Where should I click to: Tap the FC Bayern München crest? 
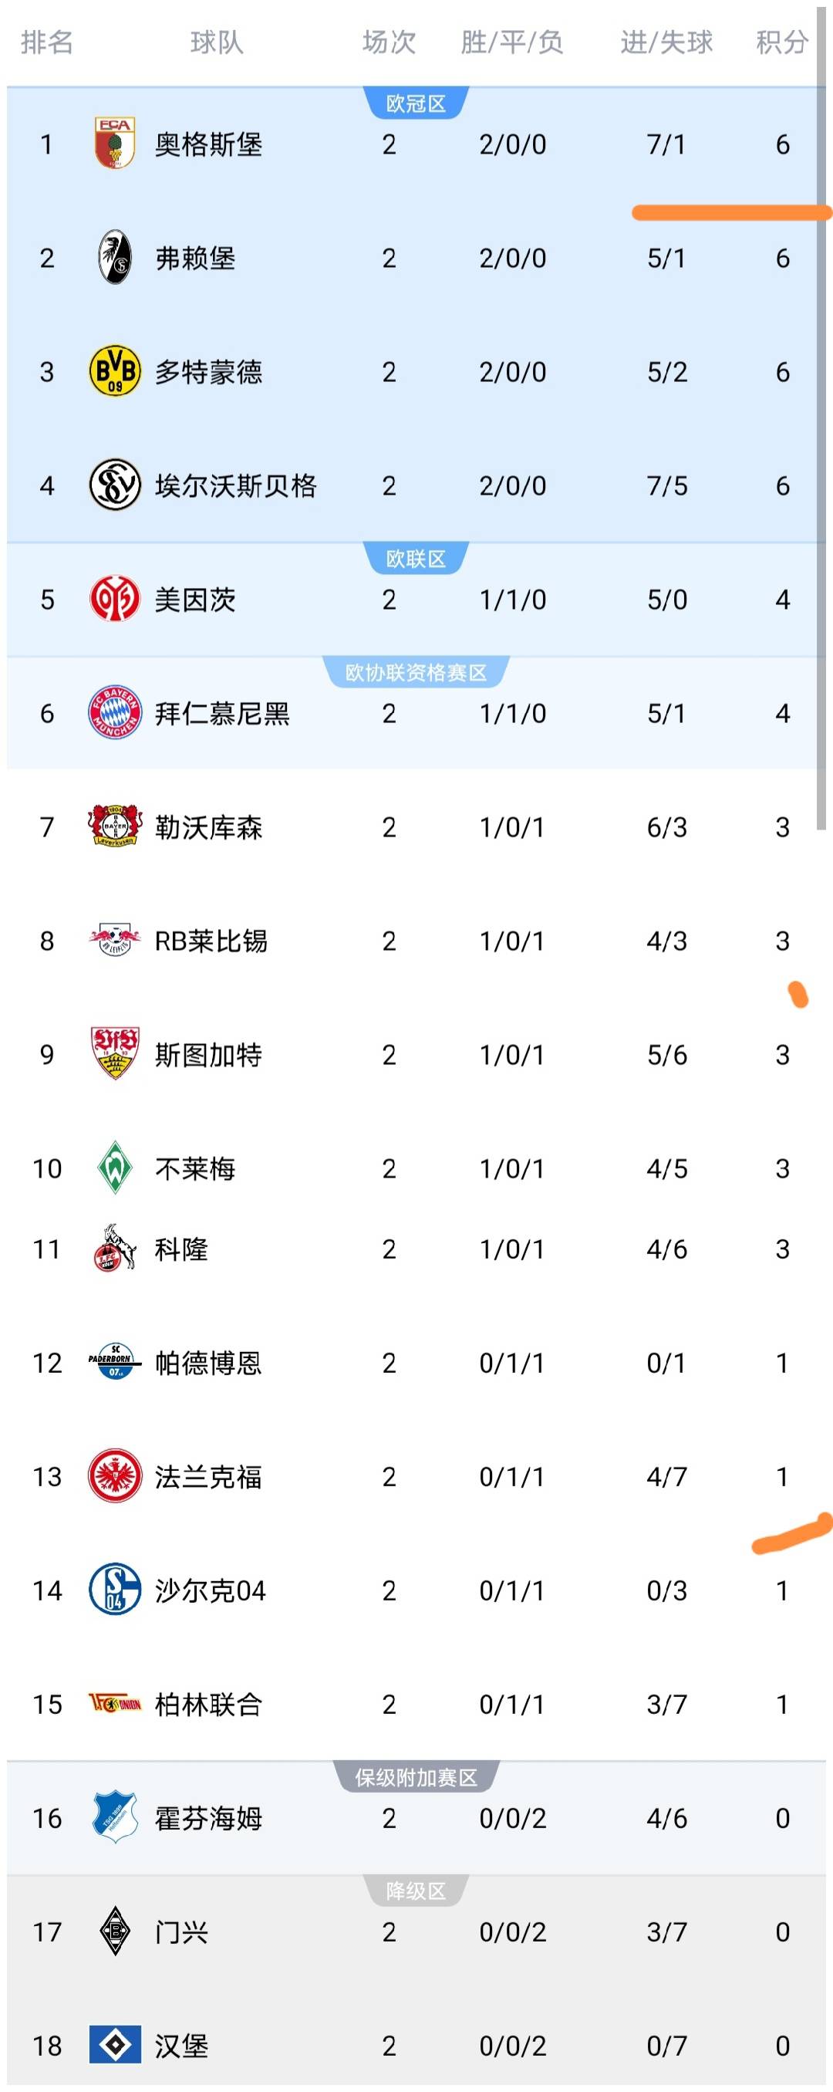[x=114, y=712]
